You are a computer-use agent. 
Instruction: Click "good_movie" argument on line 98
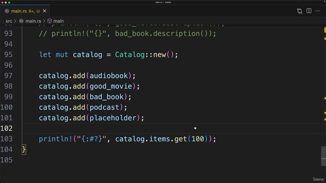click(x=111, y=86)
